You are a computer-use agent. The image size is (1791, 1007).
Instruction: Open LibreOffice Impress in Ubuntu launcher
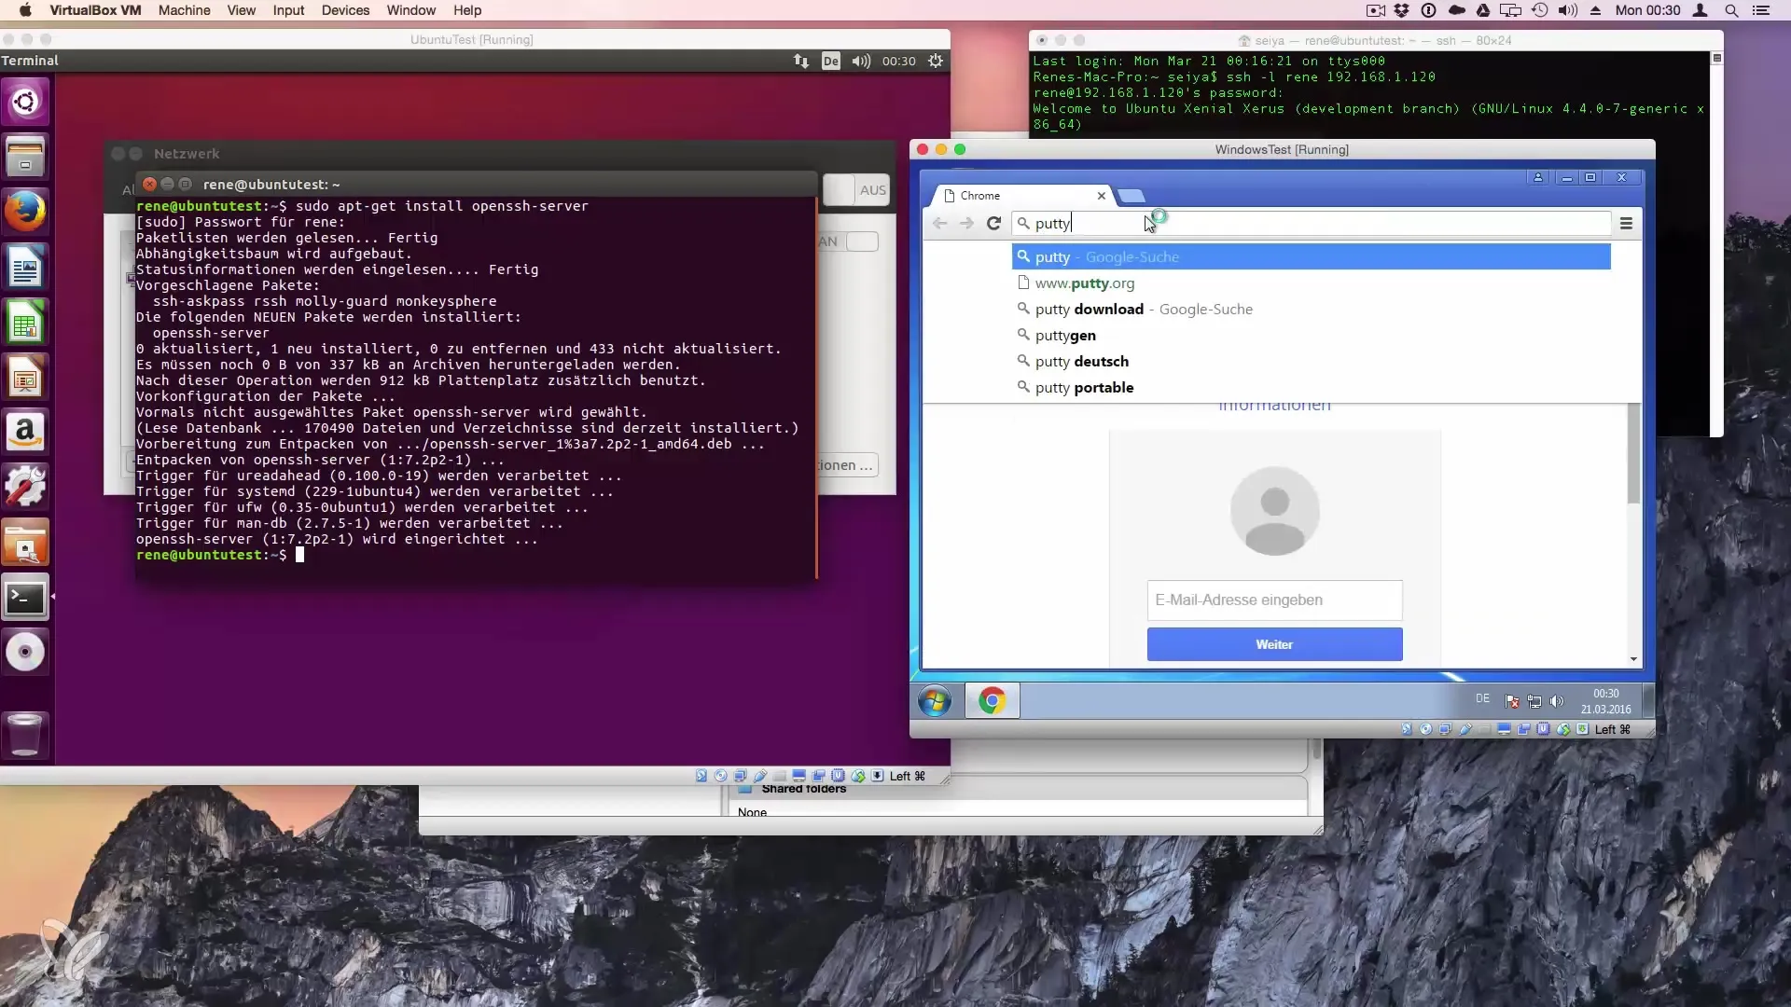25,377
